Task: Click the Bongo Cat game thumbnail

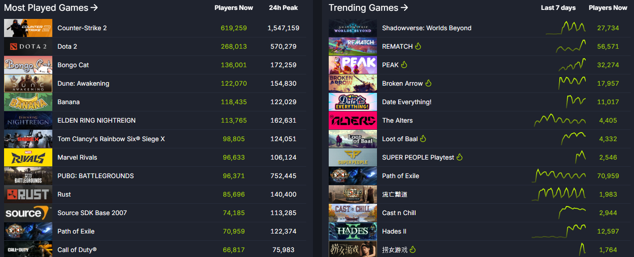Action: pyautogui.click(x=28, y=65)
